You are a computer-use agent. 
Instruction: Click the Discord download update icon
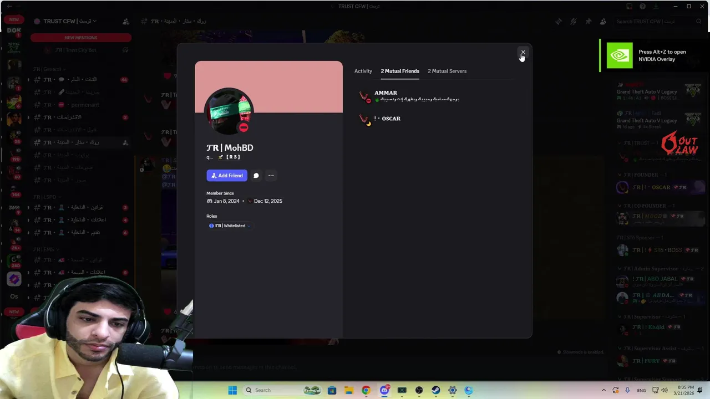pos(656,7)
